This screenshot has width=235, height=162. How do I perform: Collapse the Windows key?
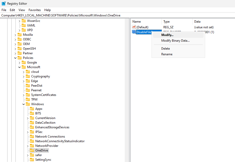(x=23, y=104)
